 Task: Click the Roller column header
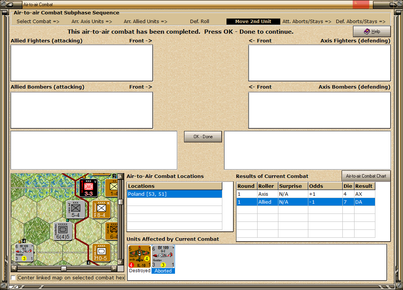point(267,186)
